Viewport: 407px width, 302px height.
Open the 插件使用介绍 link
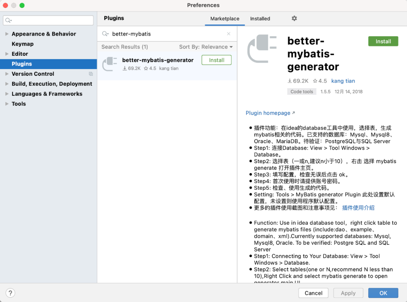pyautogui.click(x=358, y=208)
